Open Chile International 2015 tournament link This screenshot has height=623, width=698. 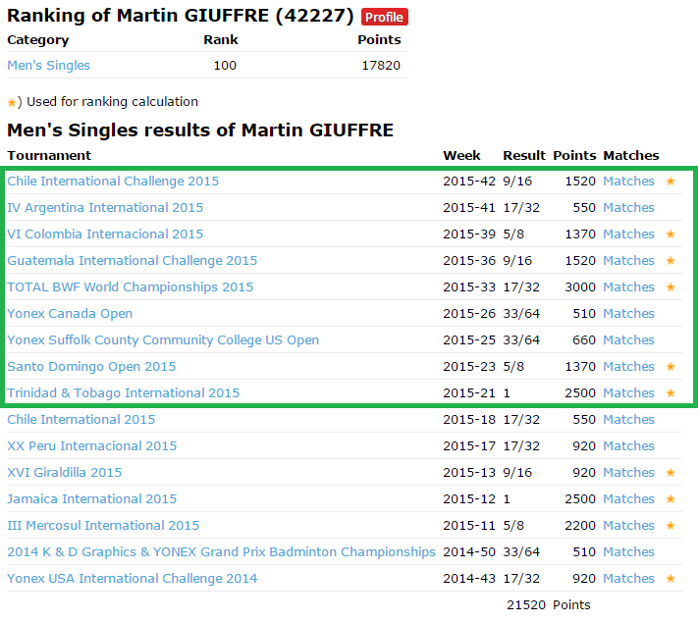81,419
